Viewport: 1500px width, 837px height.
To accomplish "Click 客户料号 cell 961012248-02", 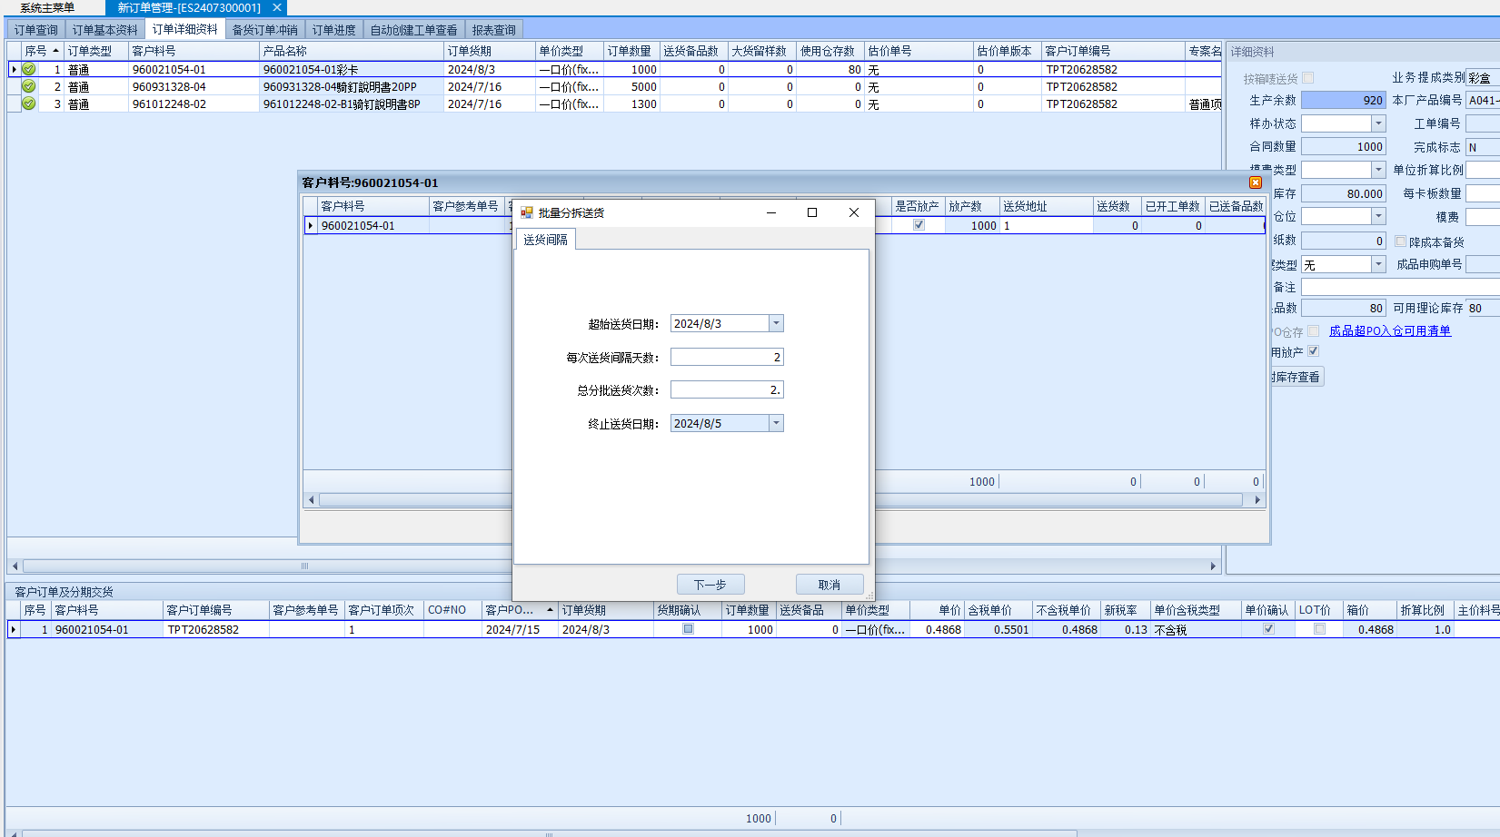I will 194,103.
